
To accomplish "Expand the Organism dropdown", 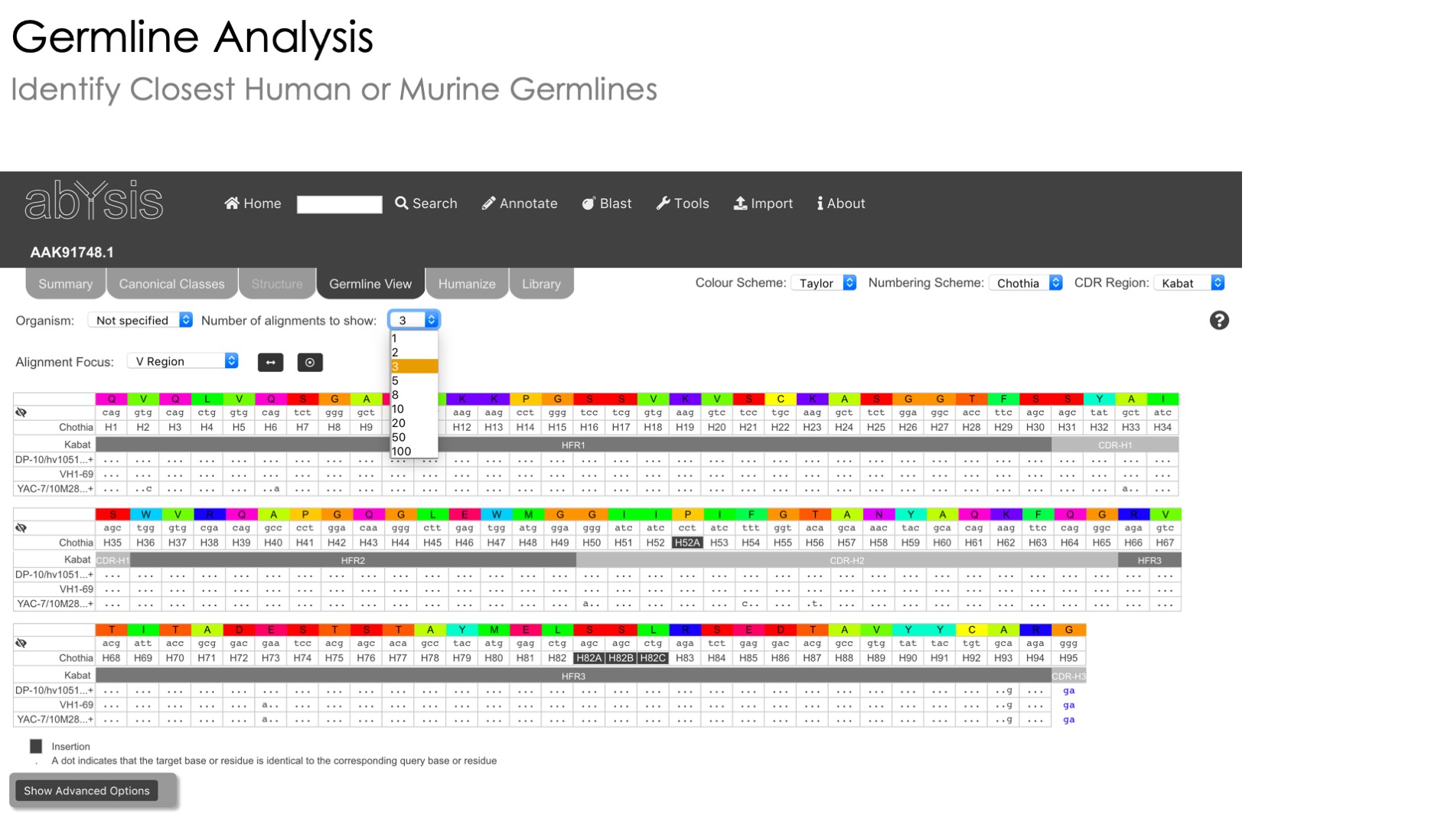I will pos(141,321).
